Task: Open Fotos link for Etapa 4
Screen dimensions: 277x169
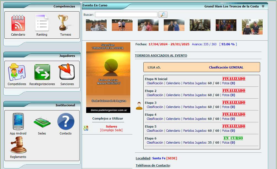Action: (x=226, y=119)
